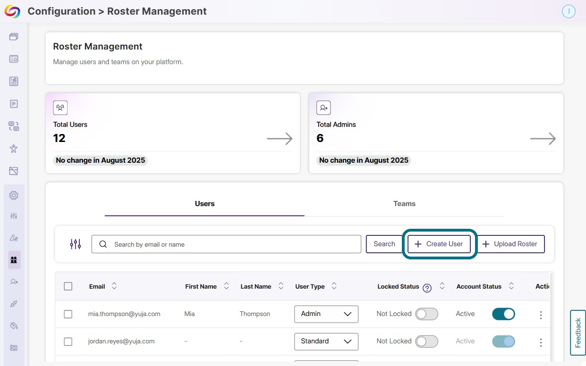The height and width of the screenshot is (366, 586).
Task: Open the stacked windows sidebar icon
Action: point(14,37)
